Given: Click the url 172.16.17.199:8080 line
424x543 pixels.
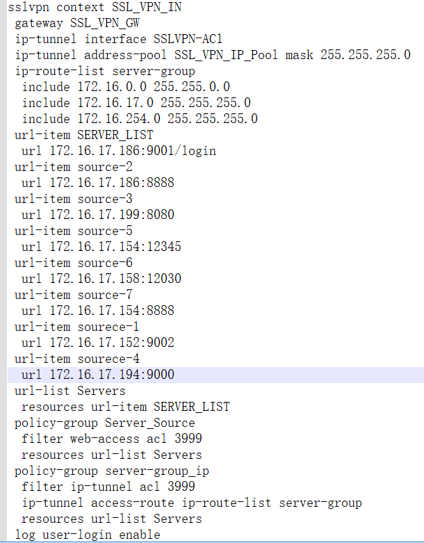Looking at the screenshot, I should (97, 215).
